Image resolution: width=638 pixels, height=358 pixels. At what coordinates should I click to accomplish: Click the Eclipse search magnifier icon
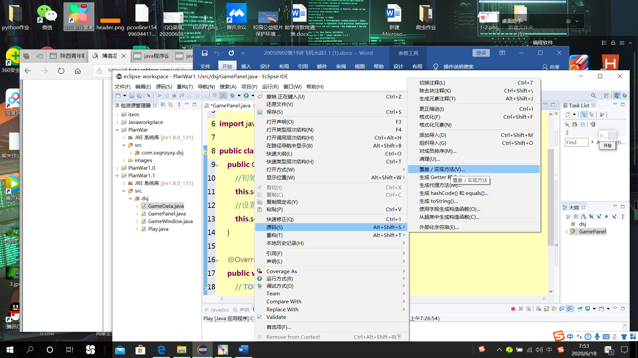tap(593, 95)
